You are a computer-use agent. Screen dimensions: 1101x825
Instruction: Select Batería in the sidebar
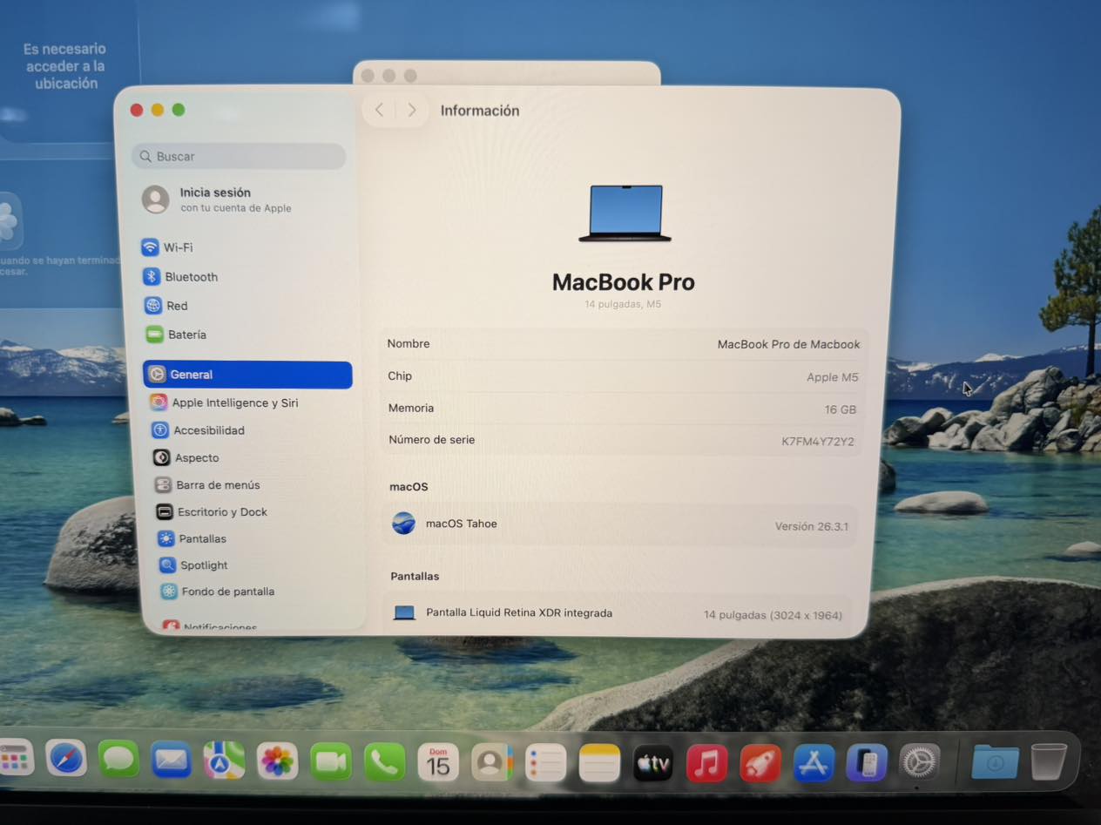189,335
